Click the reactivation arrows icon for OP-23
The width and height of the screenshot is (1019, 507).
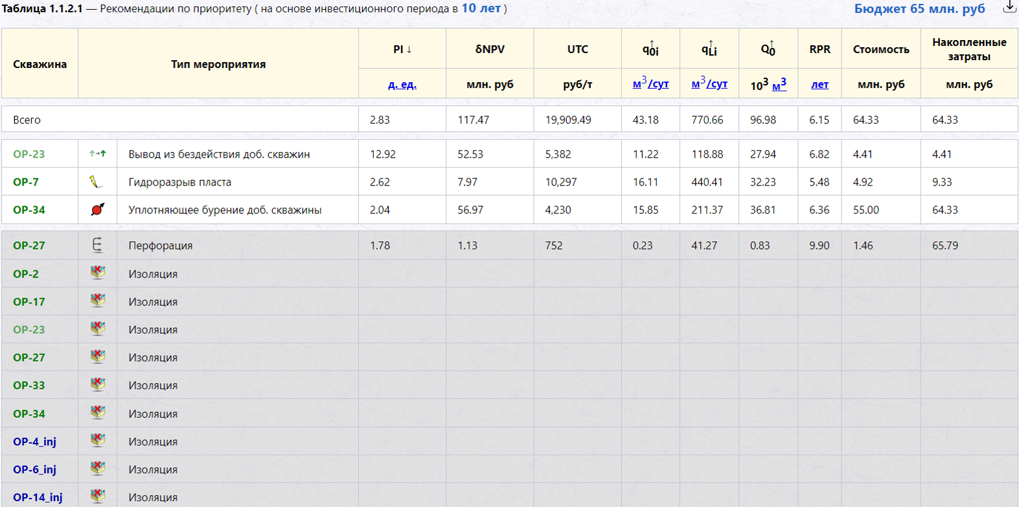pos(98,154)
